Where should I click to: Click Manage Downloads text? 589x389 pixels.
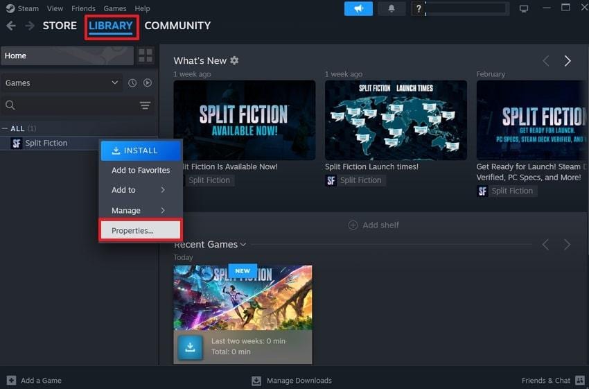click(x=299, y=381)
